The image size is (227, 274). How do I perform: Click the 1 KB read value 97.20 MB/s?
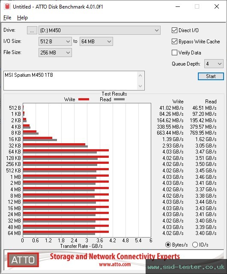204,114
